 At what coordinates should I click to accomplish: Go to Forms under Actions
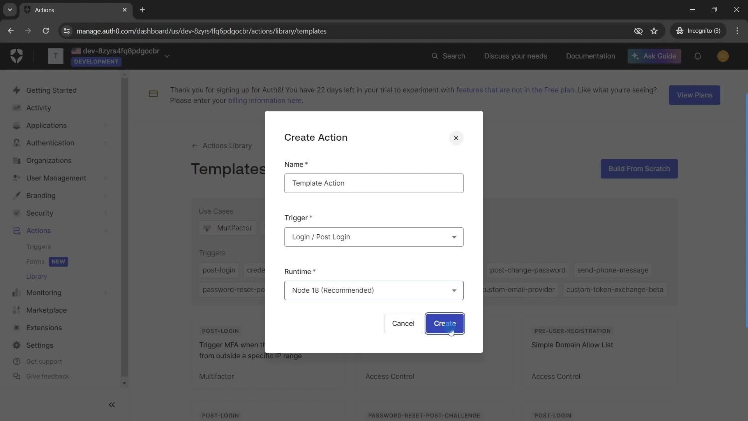[35, 262]
